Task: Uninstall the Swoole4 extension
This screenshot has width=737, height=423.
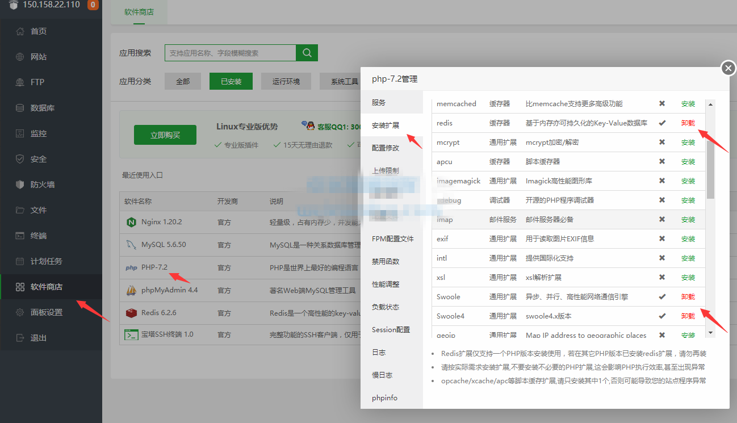Action: (687, 316)
